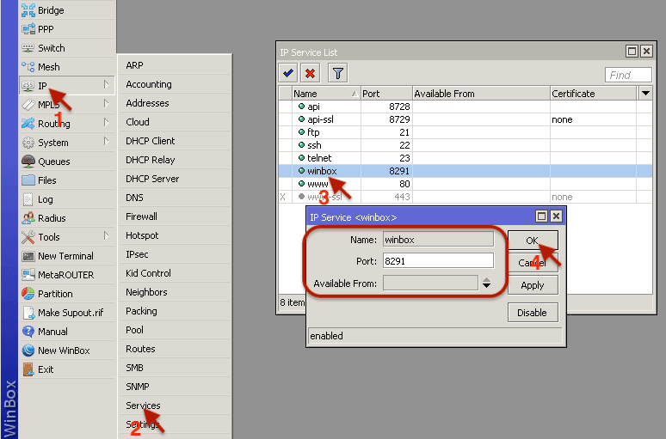Click the Files folder icon

pyautogui.click(x=28, y=180)
